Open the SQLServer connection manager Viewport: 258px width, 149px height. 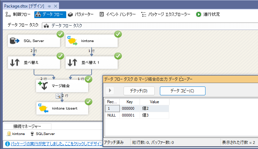click(x=43, y=134)
